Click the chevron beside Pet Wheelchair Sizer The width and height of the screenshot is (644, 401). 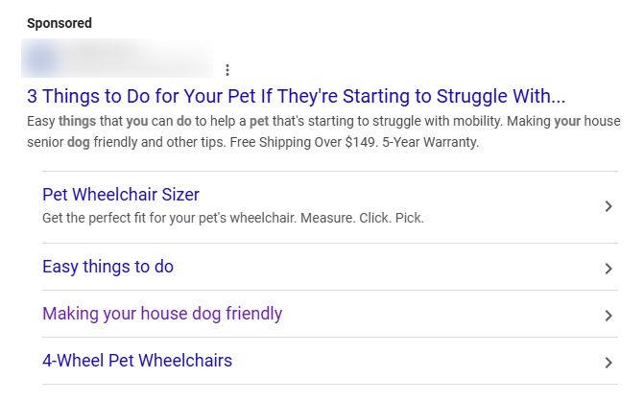608,206
